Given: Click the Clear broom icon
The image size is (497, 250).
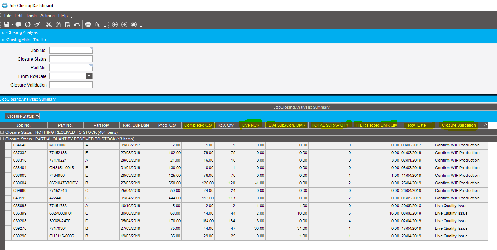Looking at the screenshot, I should pyautogui.click(x=37, y=25).
